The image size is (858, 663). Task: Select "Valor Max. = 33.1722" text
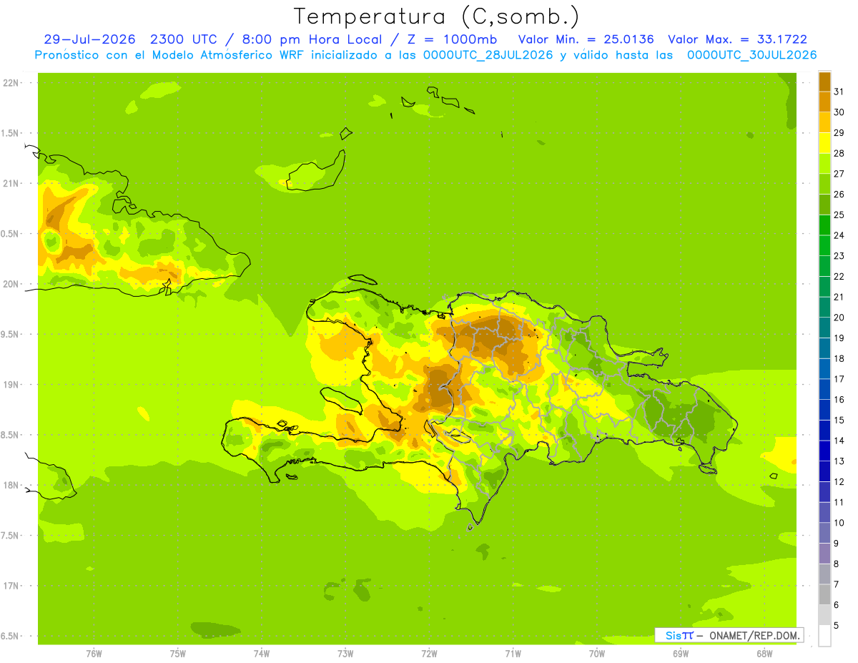click(x=737, y=39)
